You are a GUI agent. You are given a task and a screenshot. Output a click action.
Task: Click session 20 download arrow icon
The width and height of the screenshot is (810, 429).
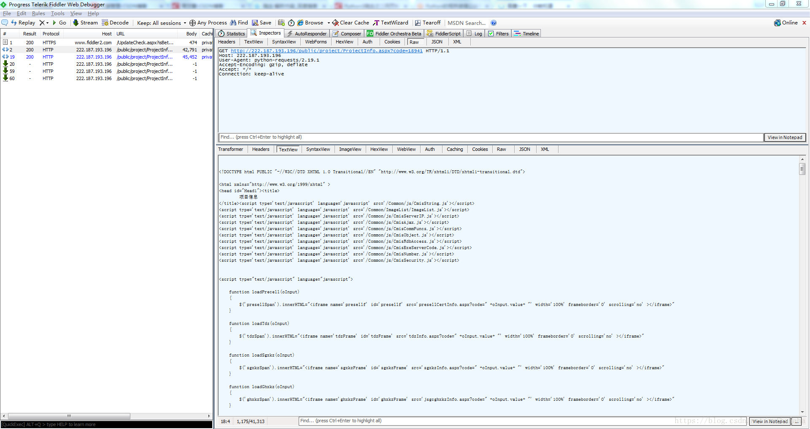(x=5, y=64)
